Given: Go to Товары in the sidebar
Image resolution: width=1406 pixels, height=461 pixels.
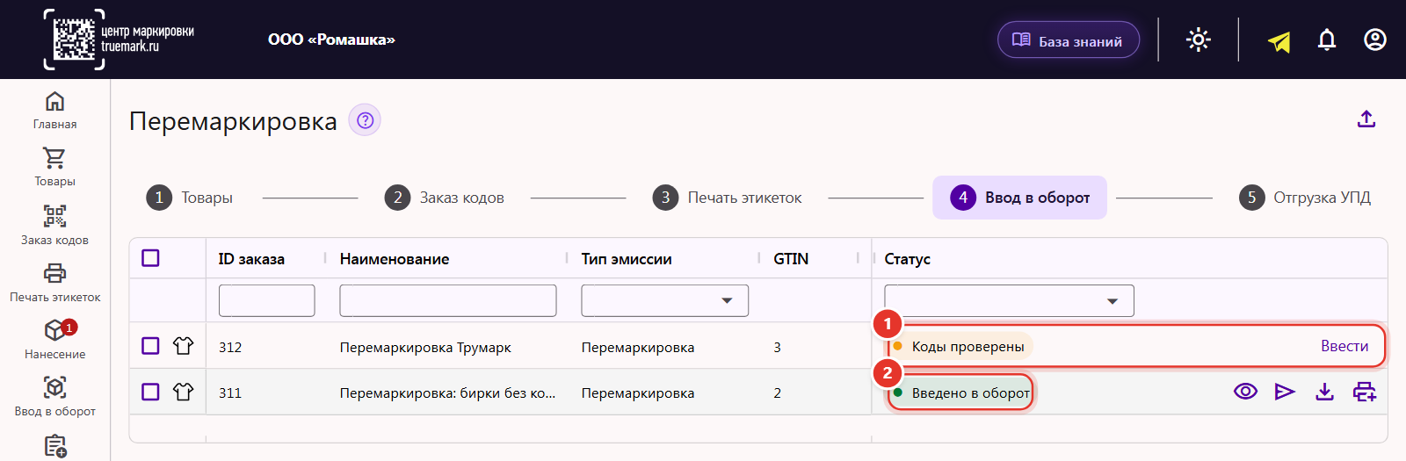Looking at the screenshot, I should coord(54,168).
